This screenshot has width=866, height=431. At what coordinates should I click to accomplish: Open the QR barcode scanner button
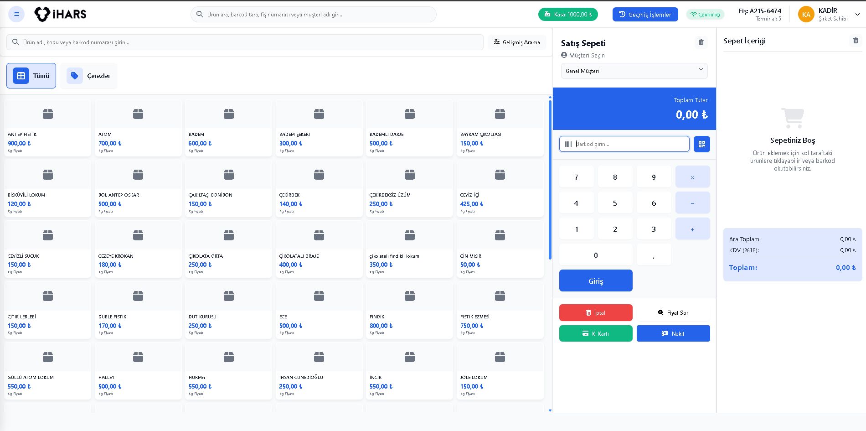pyautogui.click(x=701, y=144)
